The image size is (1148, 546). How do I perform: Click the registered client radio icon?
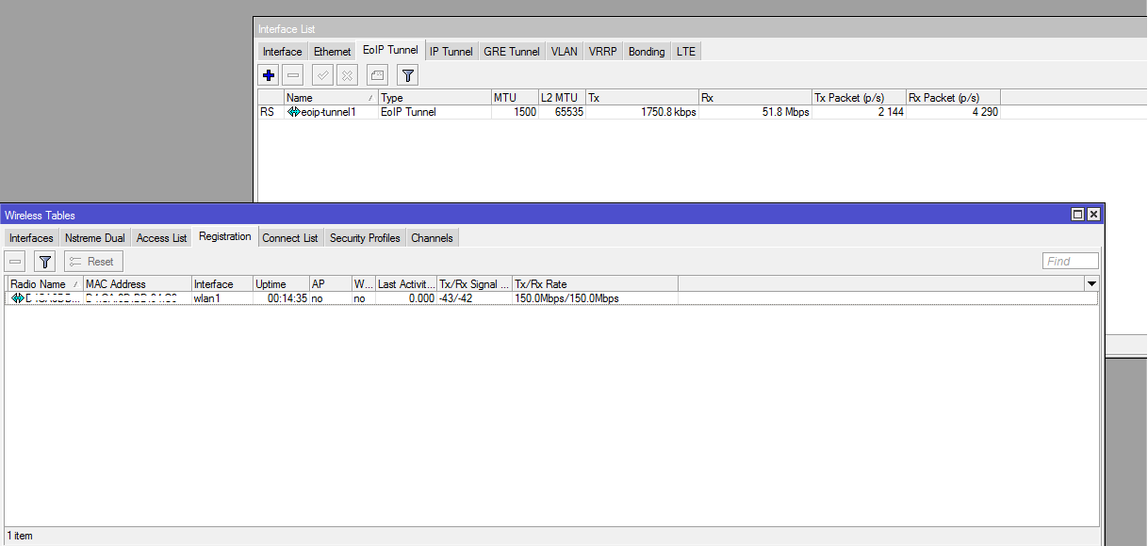(17, 298)
